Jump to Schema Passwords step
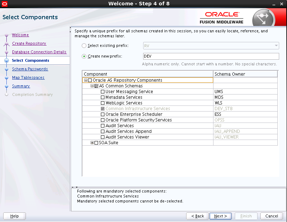Viewport: 287px width, 222px height. click(30, 69)
